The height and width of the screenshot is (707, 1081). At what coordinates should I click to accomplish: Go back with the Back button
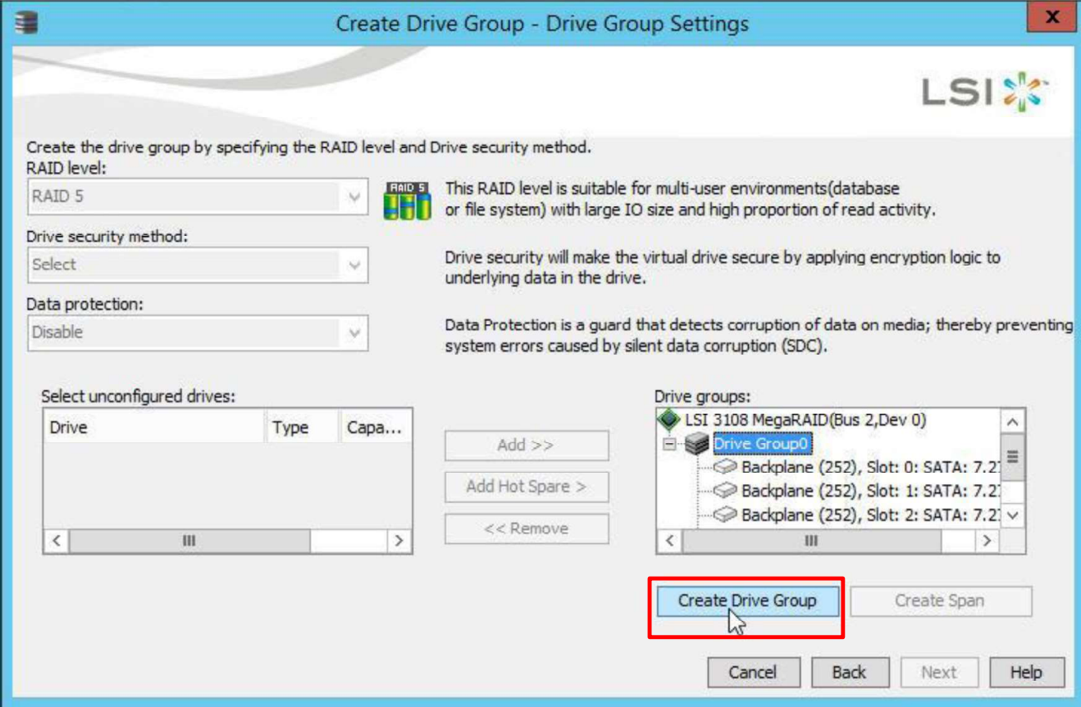tap(849, 673)
